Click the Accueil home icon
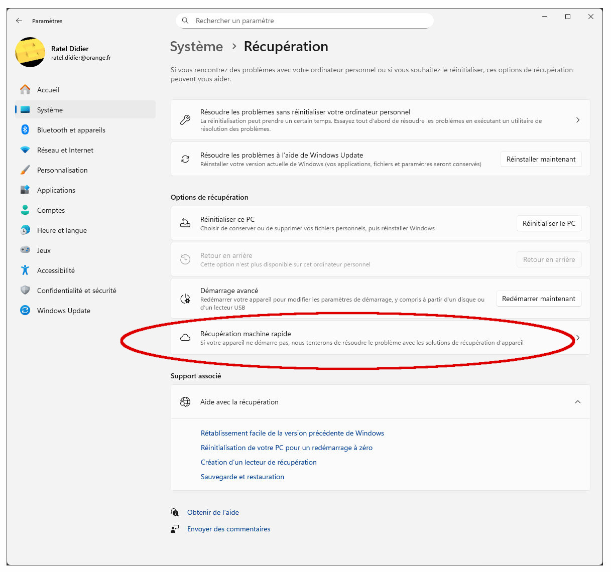The image size is (611, 572). tap(25, 90)
